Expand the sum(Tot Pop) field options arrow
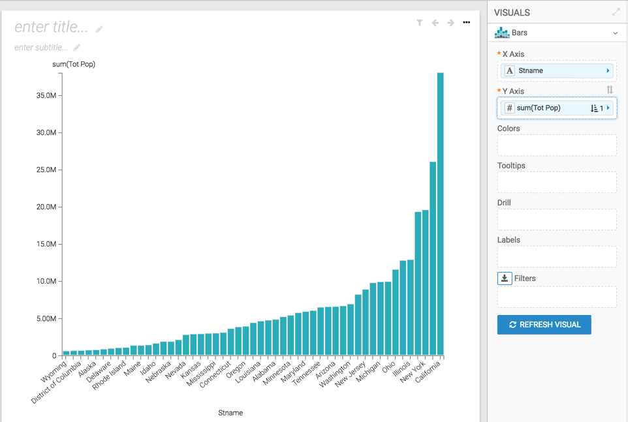 click(608, 108)
